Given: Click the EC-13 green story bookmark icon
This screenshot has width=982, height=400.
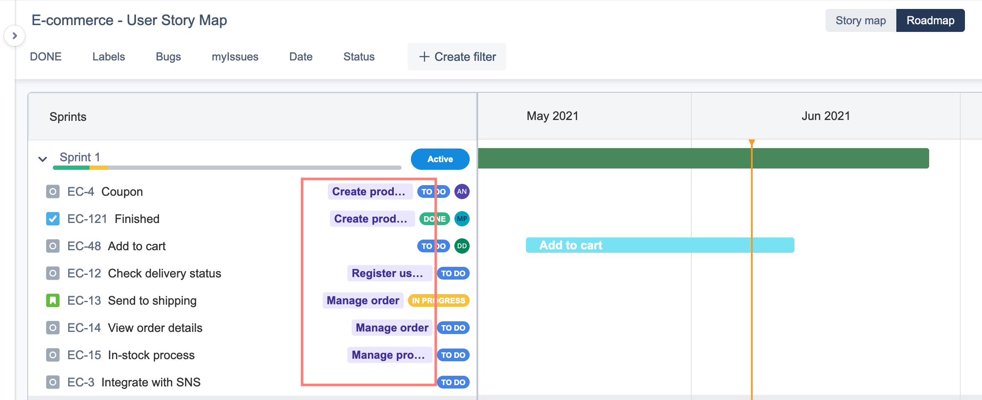Looking at the screenshot, I should pyautogui.click(x=52, y=300).
